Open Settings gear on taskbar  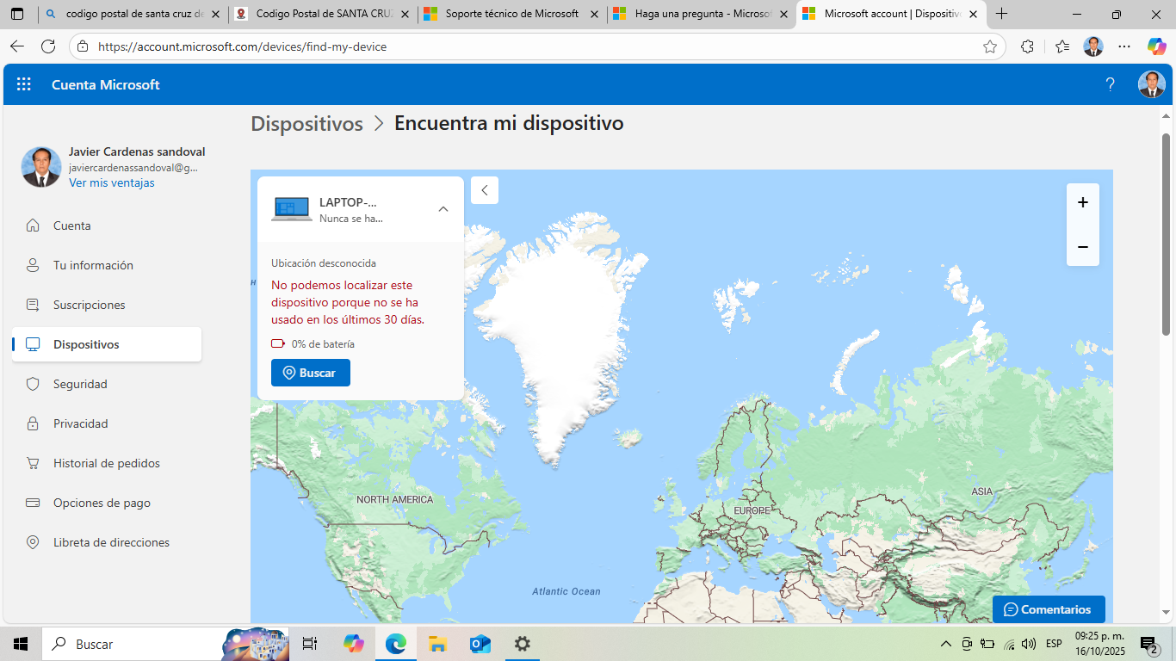[522, 644]
